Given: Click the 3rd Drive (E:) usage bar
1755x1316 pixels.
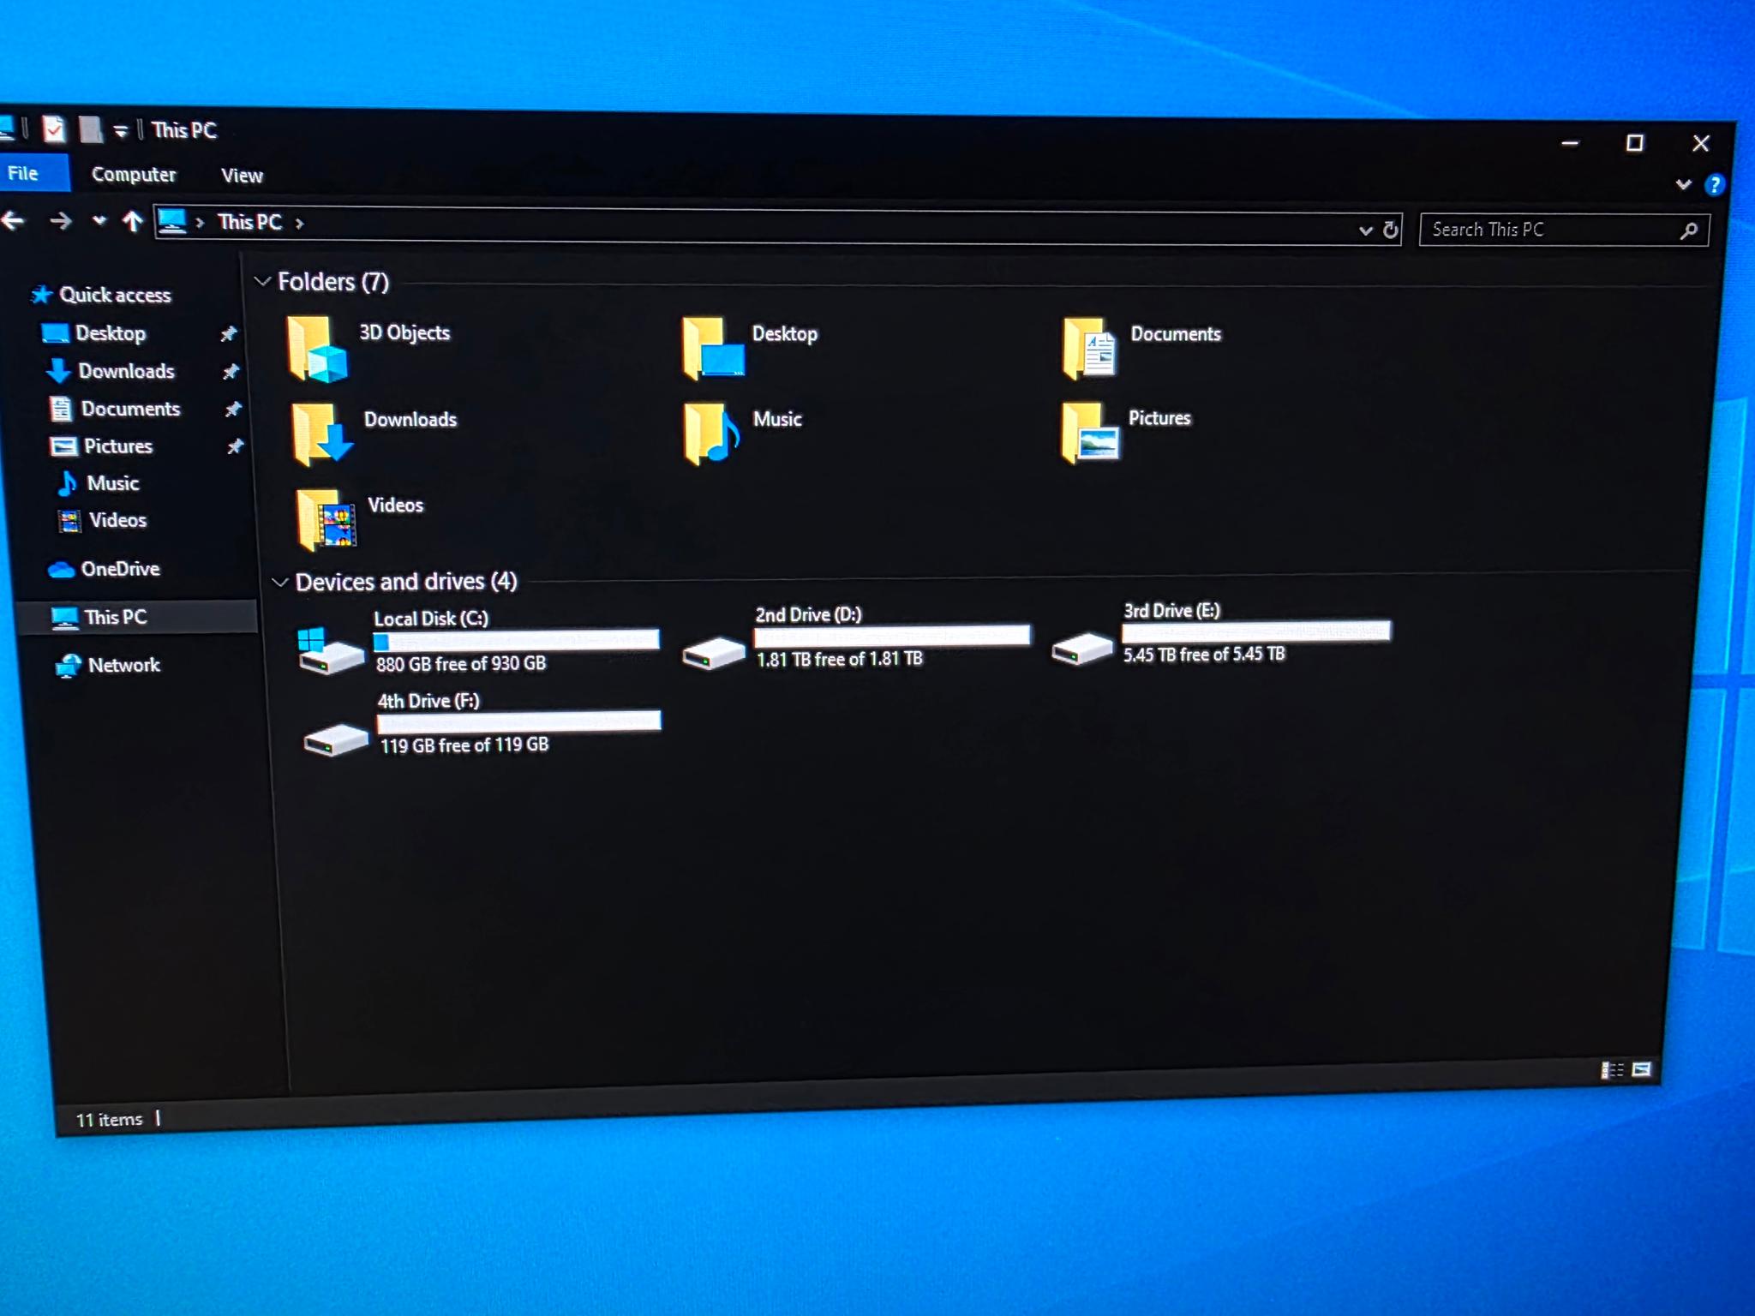Looking at the screenshot, I should (1255, 631).
